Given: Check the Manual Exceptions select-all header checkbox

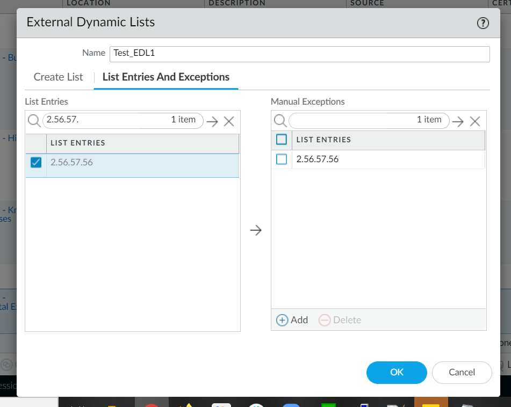Looking at the screenshot, I should pos(282,140).
